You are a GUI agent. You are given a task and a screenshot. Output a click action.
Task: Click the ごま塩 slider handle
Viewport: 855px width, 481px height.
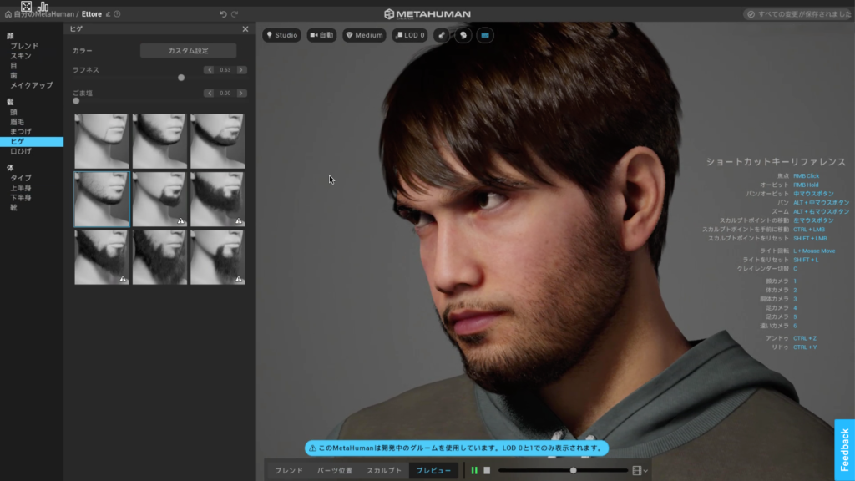tap(76, 101)
